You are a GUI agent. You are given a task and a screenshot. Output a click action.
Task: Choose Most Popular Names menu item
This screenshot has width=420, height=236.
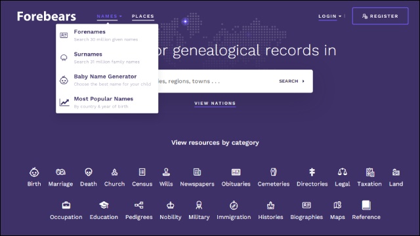(107, 102)
